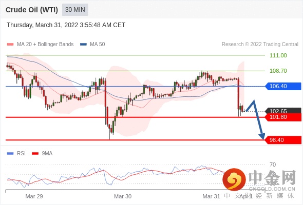Click the red 9MA legend swatch
This screenshot has width=303, height=205.
[x=35, y=154]
